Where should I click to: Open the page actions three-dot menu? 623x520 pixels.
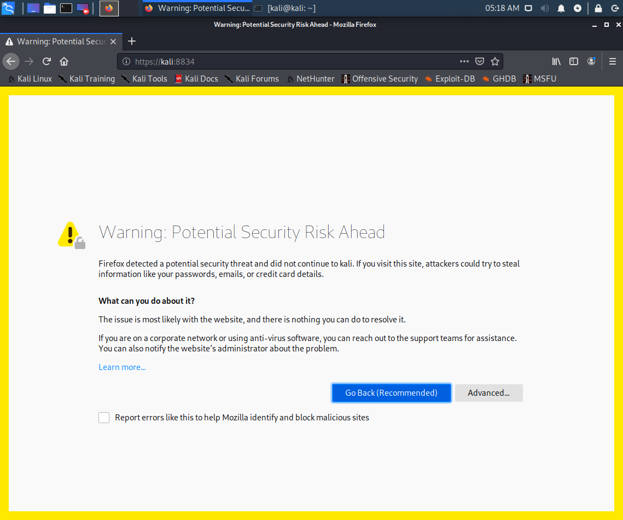pos(464,61)
